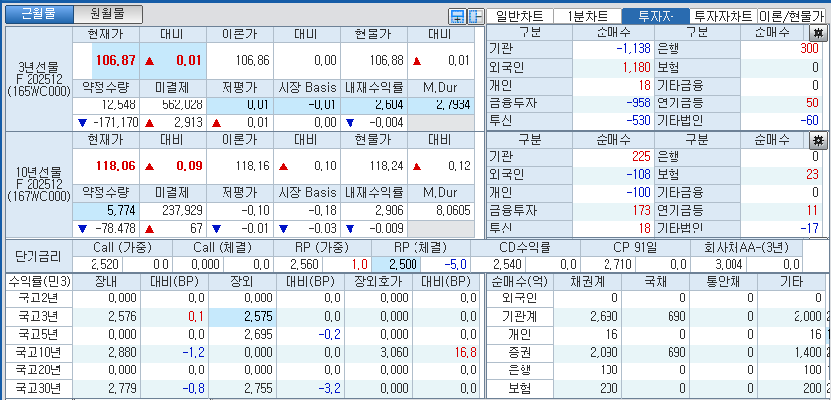Viewport: 831px width, 400px height.
Task: Open the 이론/현물가 tab
Action: (x=794, y=15)
